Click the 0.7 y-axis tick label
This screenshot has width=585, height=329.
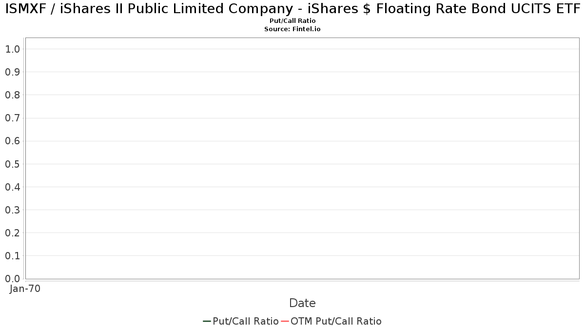tap(12, 118)
